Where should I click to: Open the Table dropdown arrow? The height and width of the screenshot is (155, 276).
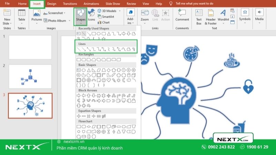point(22,23)
